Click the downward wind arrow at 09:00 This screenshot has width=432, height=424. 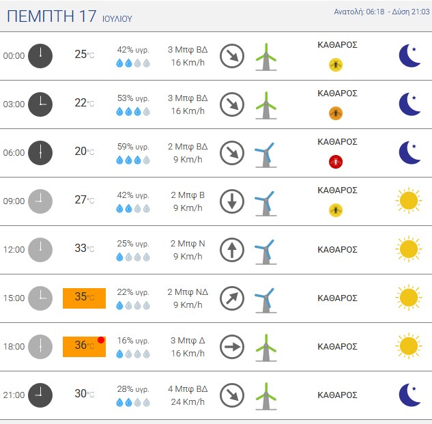coord(232,201)
